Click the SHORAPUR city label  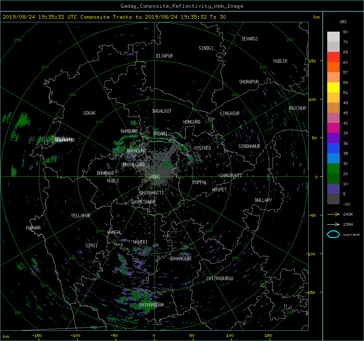pos(249,82)
